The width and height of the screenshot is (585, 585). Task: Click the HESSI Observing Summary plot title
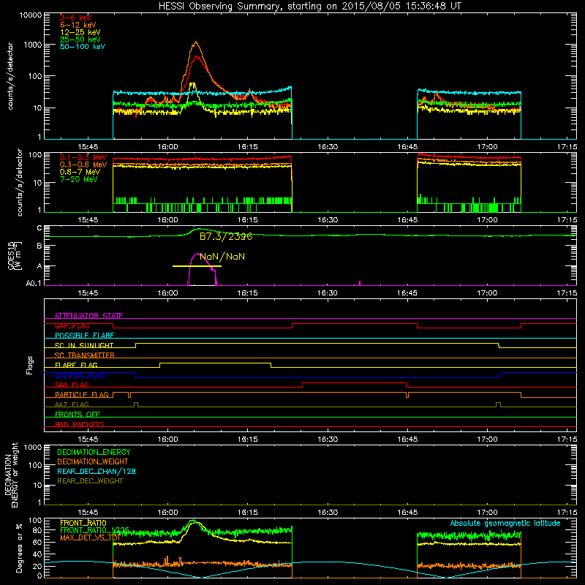coord(309,7)
